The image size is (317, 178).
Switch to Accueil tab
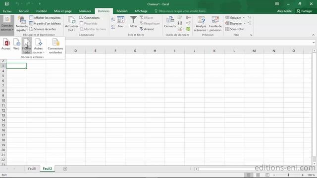click(x=23, y=11)
